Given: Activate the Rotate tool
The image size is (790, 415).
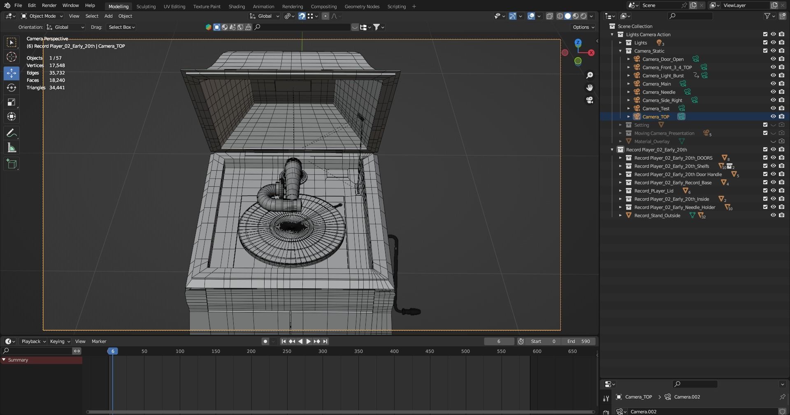Looking at the screenshot, I should pyautogui.click(x=12, y=88).
